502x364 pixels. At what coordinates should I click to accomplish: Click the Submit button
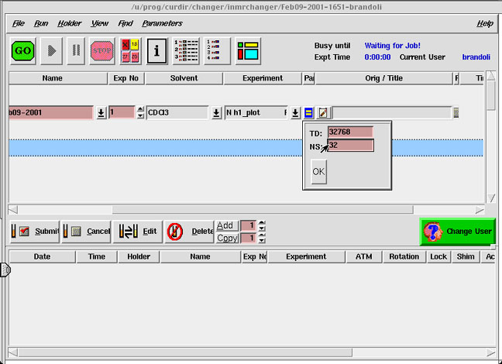(x=35, y=231)
